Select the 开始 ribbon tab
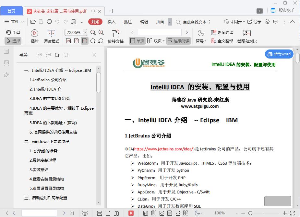Screen dimensions: 300x217 point(95,22)
